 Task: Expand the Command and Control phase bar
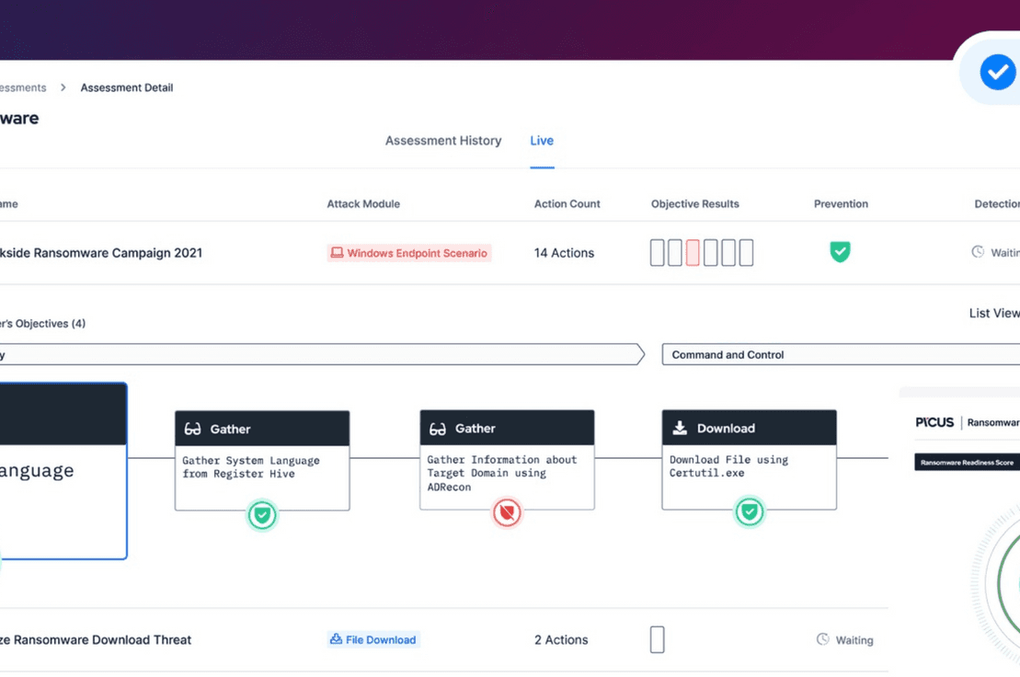tap(841, 354)
